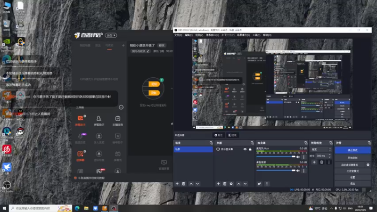
Task: Pop out the 场景 dock panel
Action: pos(211,143)
